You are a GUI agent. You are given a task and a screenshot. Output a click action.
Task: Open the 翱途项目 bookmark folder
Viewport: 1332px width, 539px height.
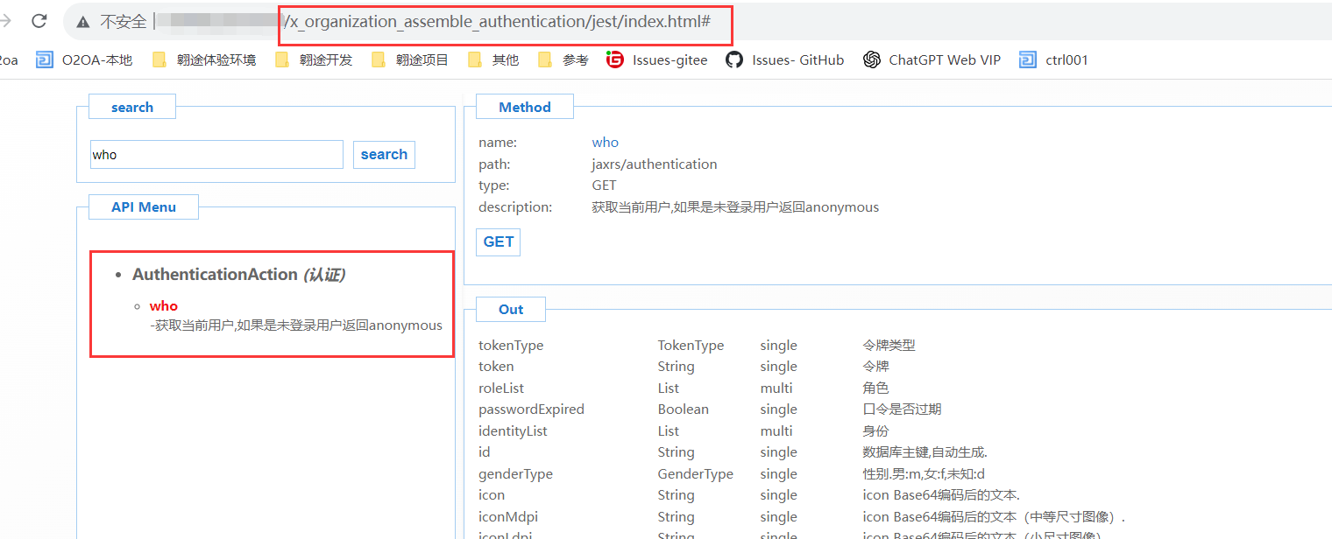click(410, 59)
